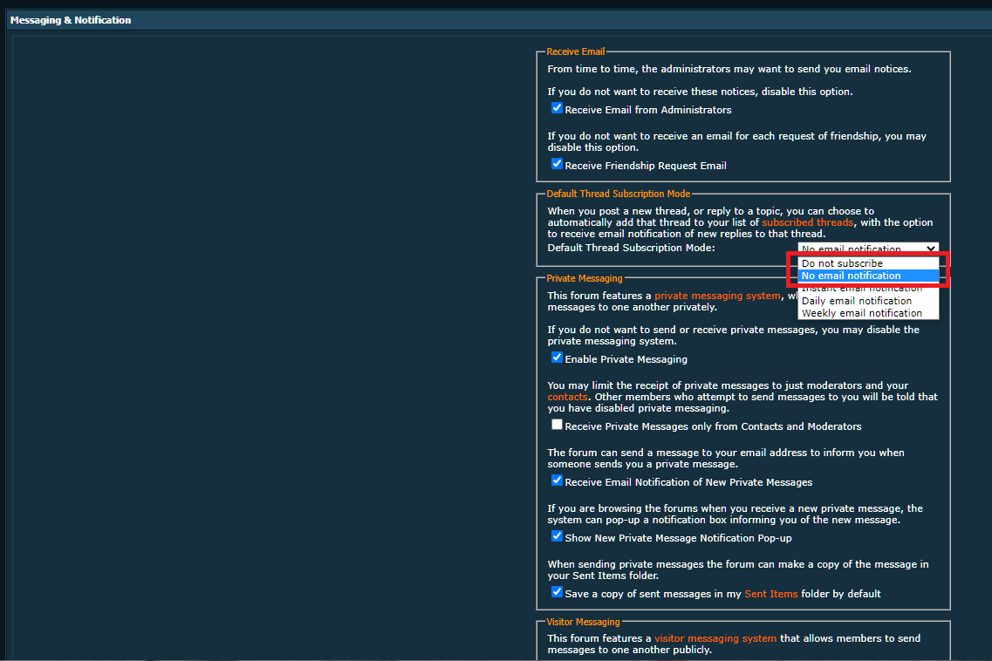Visit the visitor messaging system link
The height and width of the screenshot is (661, 992).
click(715, 638)
